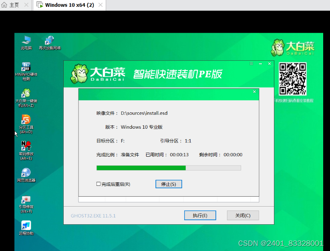Viewport: 330px width, 251px height.
Task: Click the D:\sources\install.esd path text
Action: click(x=144, y=113)
